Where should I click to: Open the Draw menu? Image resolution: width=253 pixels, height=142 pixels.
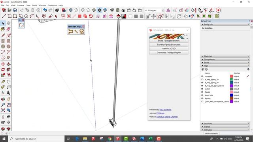(x=28, y=6)
